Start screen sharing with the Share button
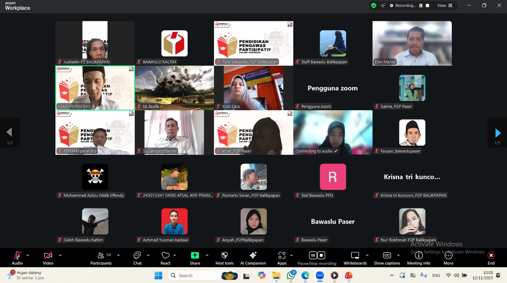 pyautogui.click(x=195, y=258)
